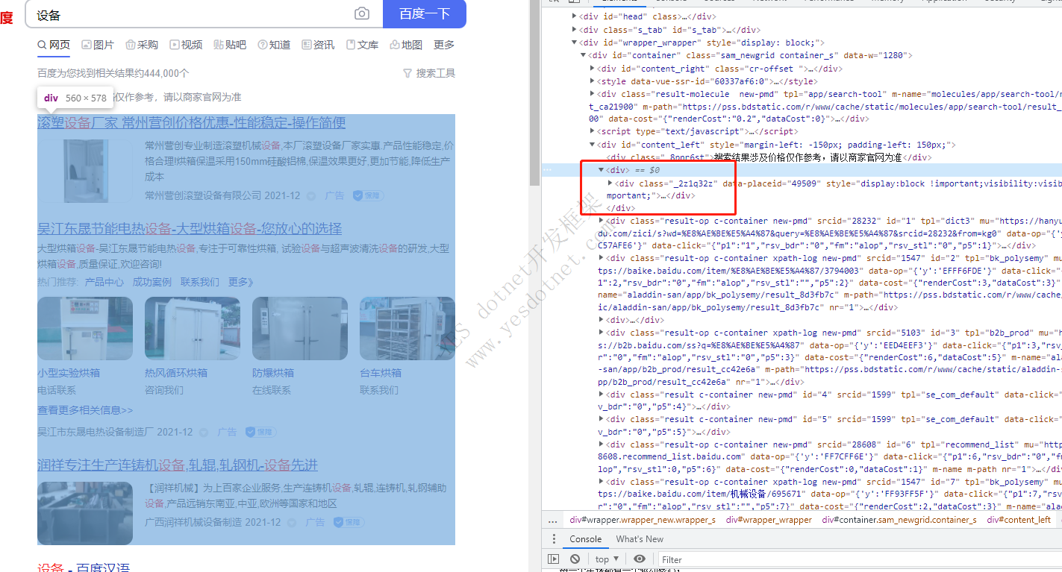Viewport: 1062px width, 572px height.
Task: Go to the 资讯 tab
Action: [318, 45]
